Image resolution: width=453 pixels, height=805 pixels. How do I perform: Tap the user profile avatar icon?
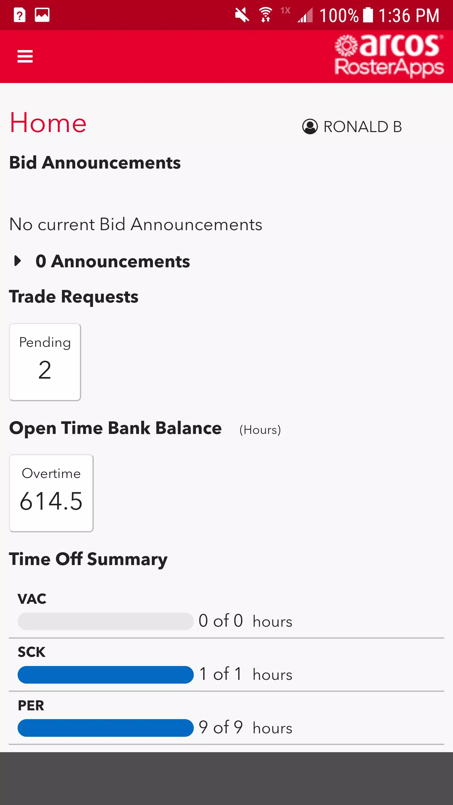coord(310,127)
